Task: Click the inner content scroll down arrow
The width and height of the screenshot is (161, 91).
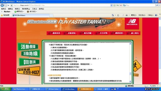Action: coord(130,81)
